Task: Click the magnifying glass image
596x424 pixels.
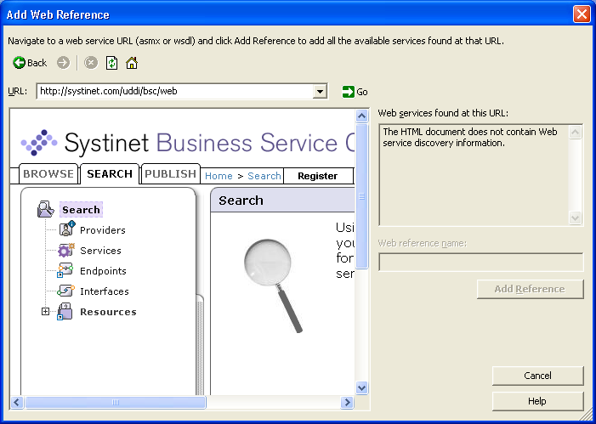Action: (x=273, y=285)
